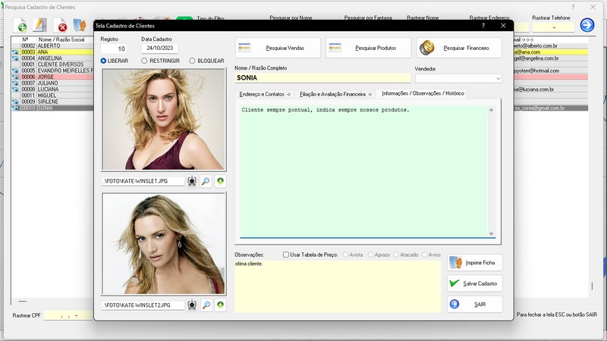Select the RESTRINGIR radio option
The height and width of the screenshot is (341, 607).
pyautogui.click(x=145, y=61)
